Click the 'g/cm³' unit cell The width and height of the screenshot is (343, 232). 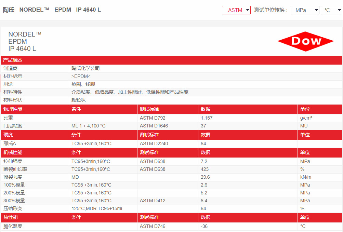click(306, 118)
